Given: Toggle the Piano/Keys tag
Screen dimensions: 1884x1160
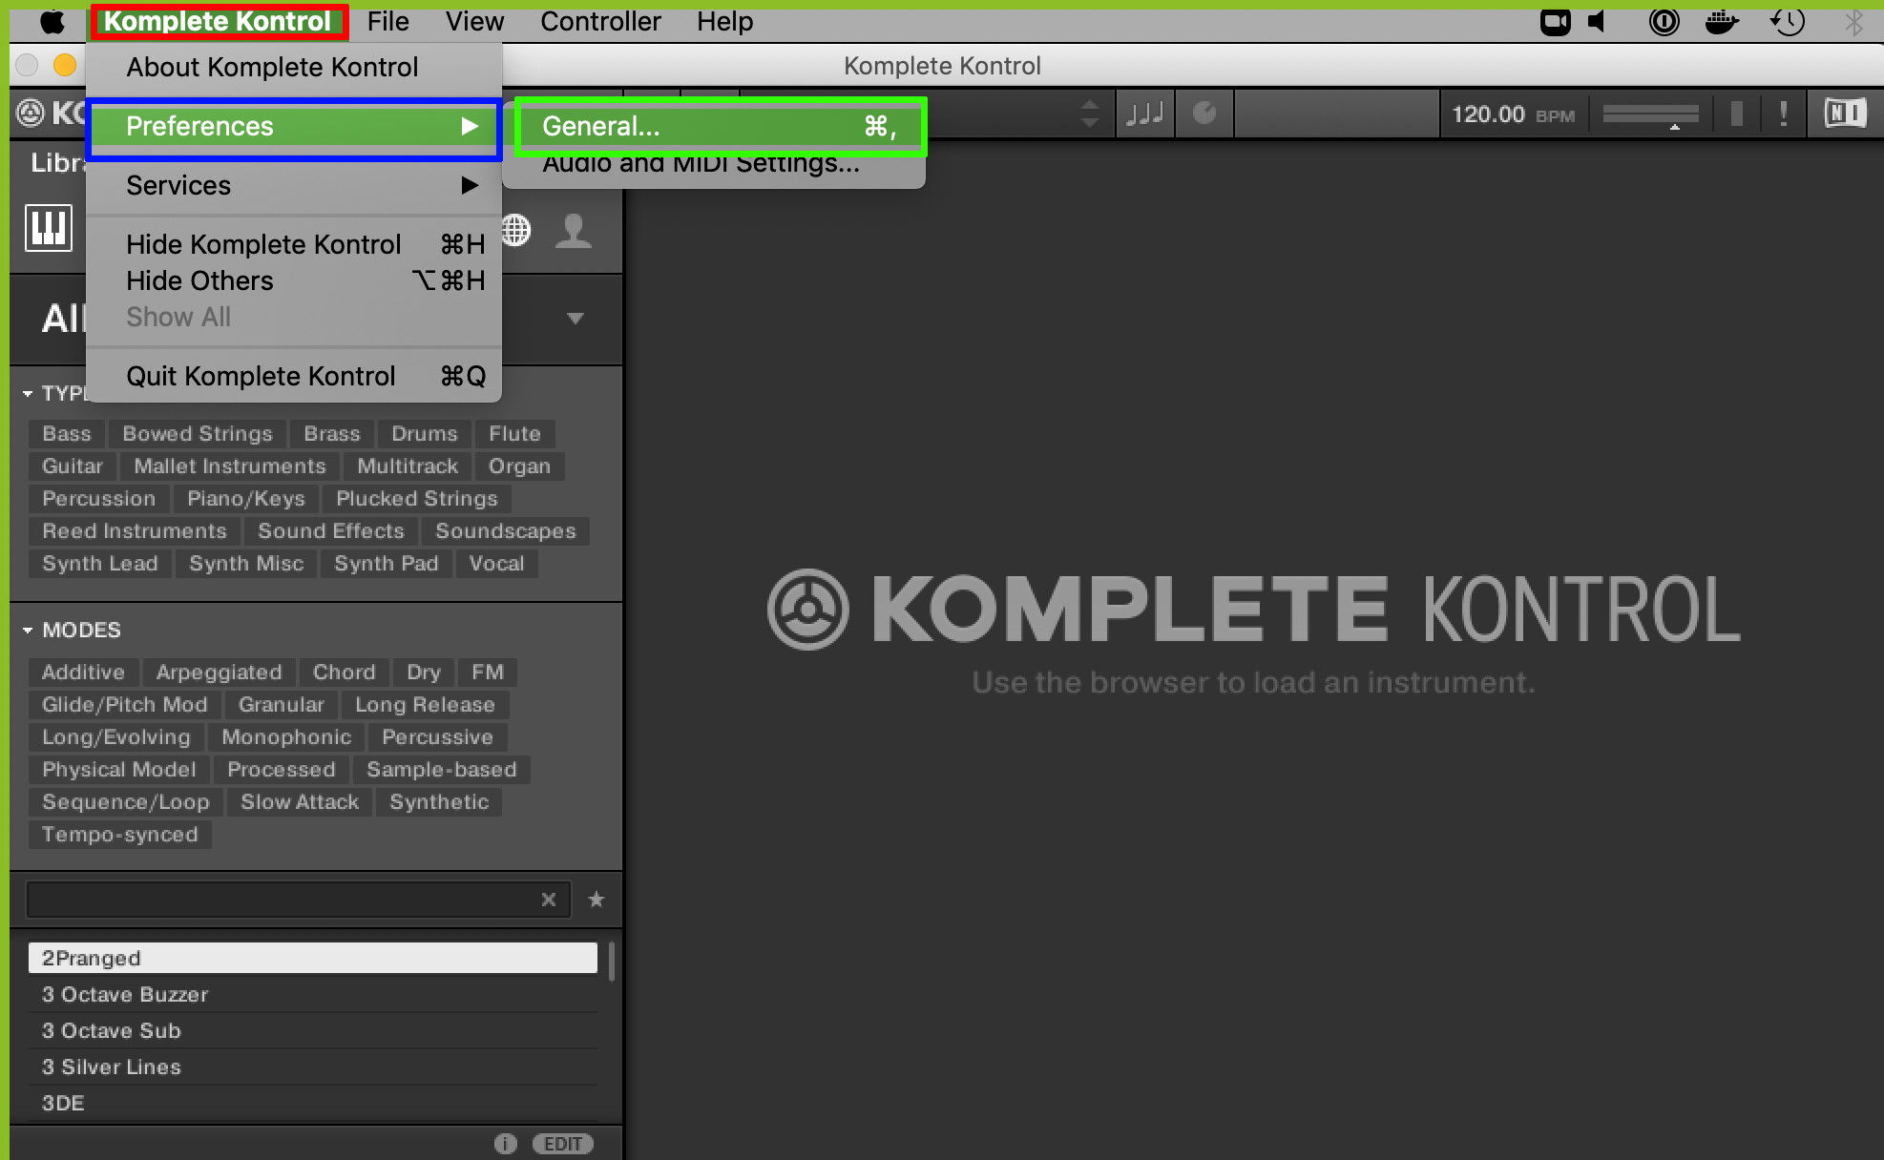Looking at the screenshot, I should [x=246, y=498].
